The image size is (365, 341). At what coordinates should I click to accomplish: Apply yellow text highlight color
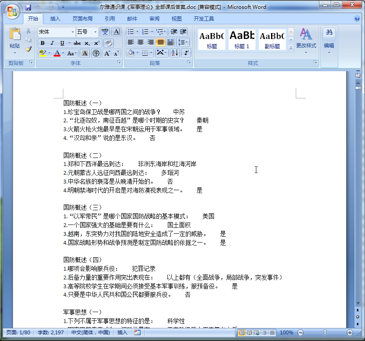[x=43, y=53]
